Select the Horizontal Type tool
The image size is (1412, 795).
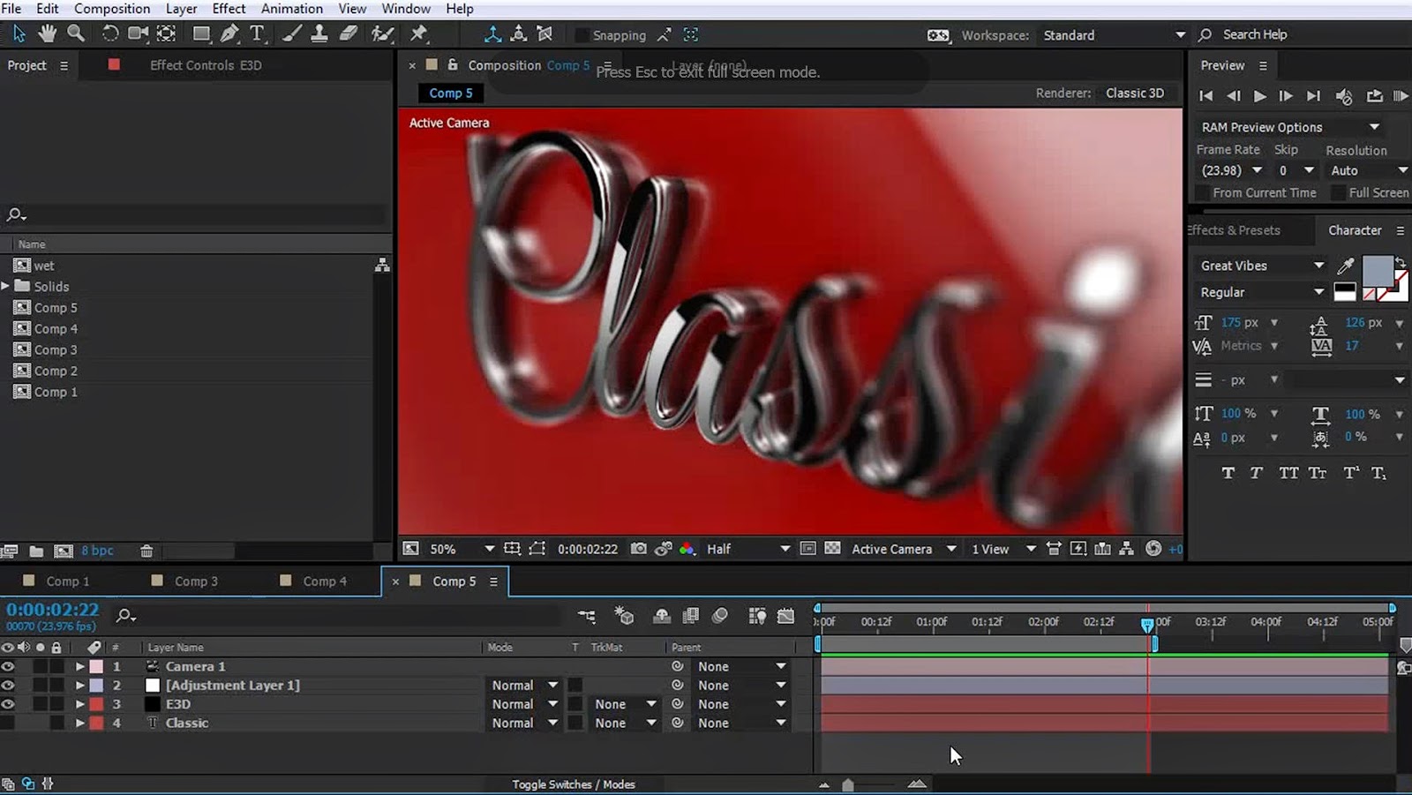click(x=257, y=34)
